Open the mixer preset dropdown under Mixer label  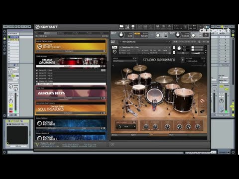[124, 61]
